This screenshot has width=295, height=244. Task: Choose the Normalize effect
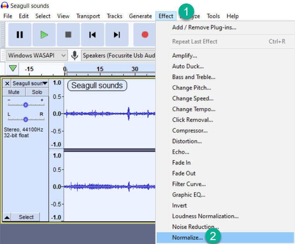[225, 238]
